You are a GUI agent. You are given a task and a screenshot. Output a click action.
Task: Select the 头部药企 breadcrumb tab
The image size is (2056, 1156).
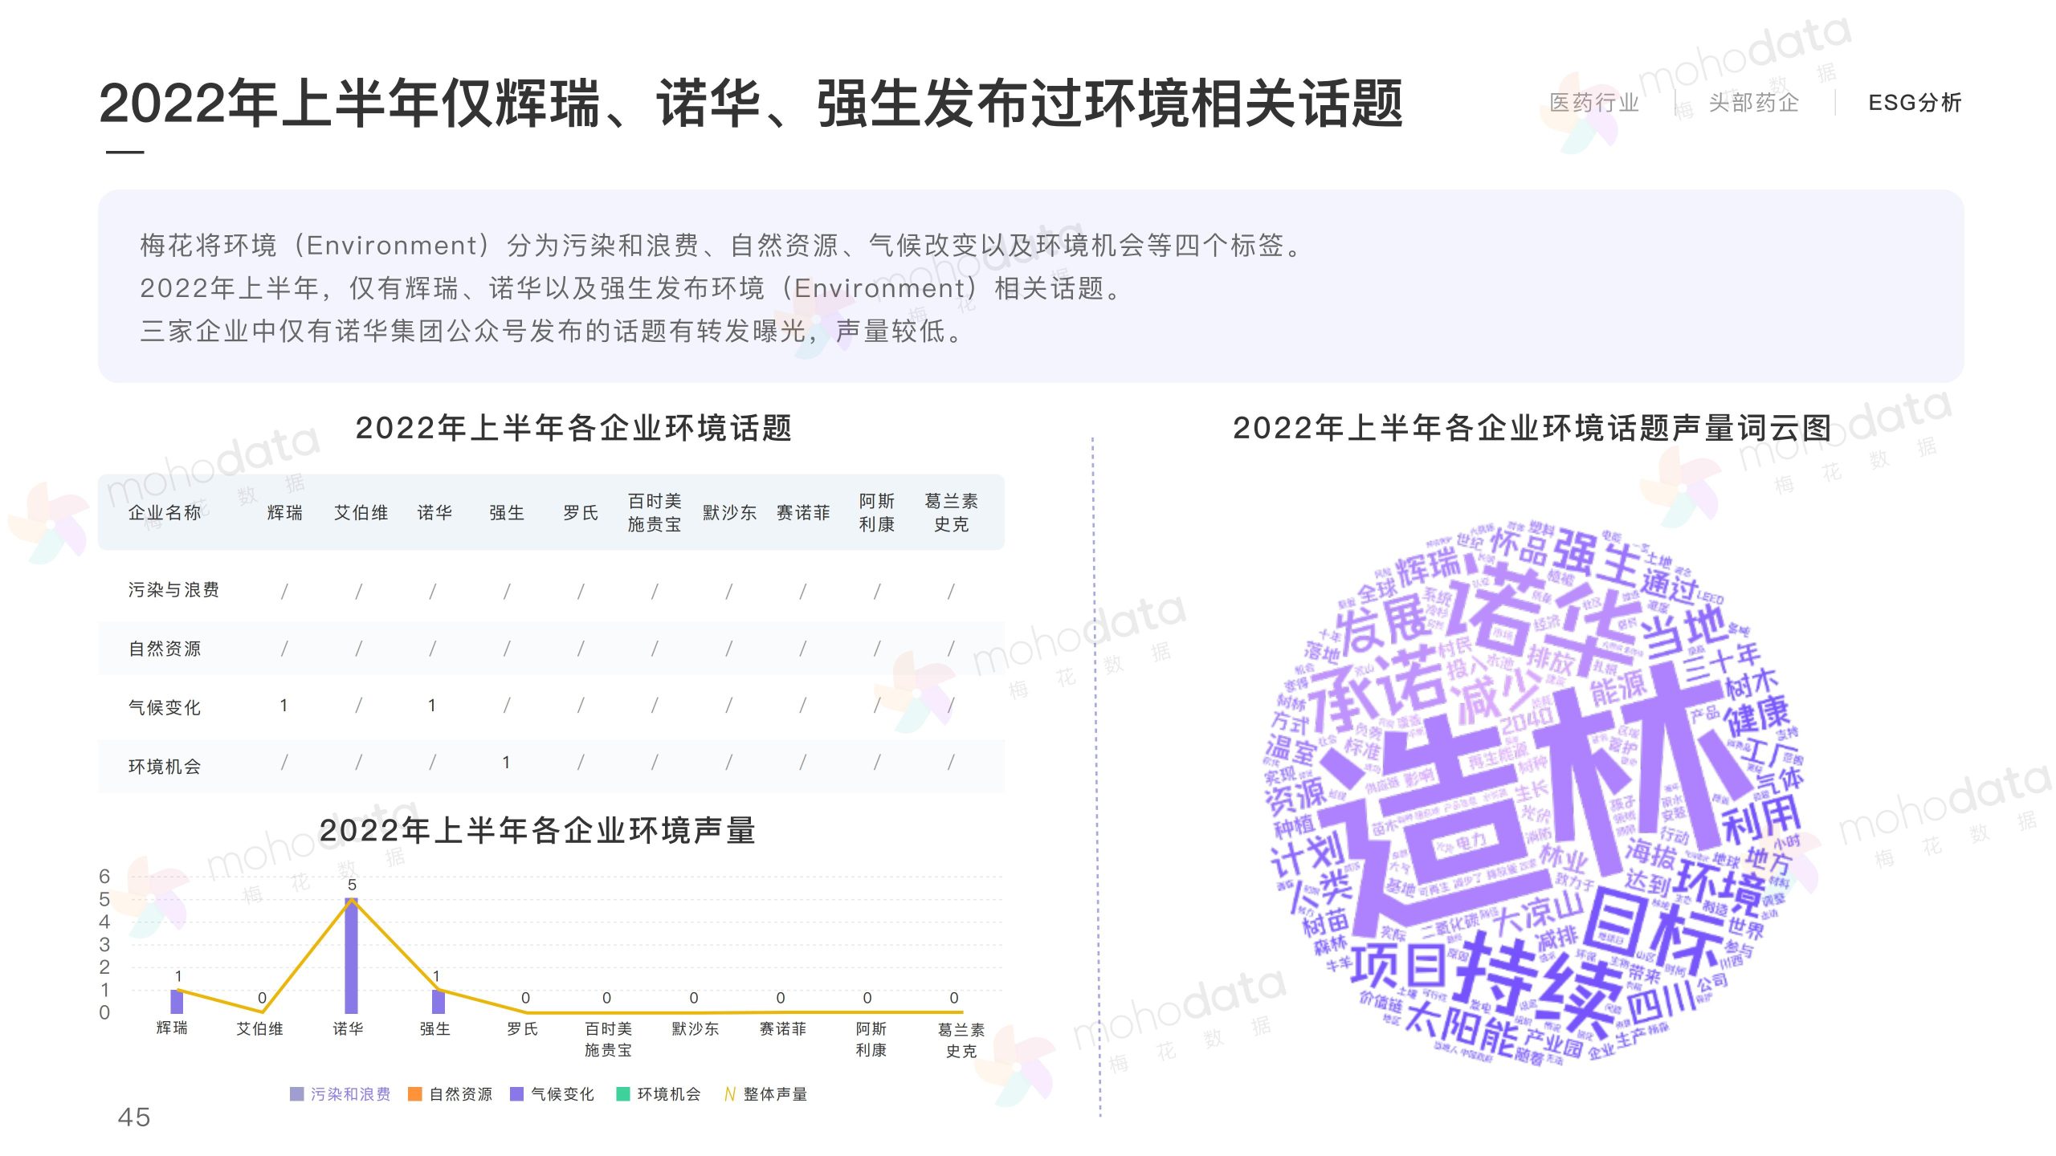tap(1752, 103)
